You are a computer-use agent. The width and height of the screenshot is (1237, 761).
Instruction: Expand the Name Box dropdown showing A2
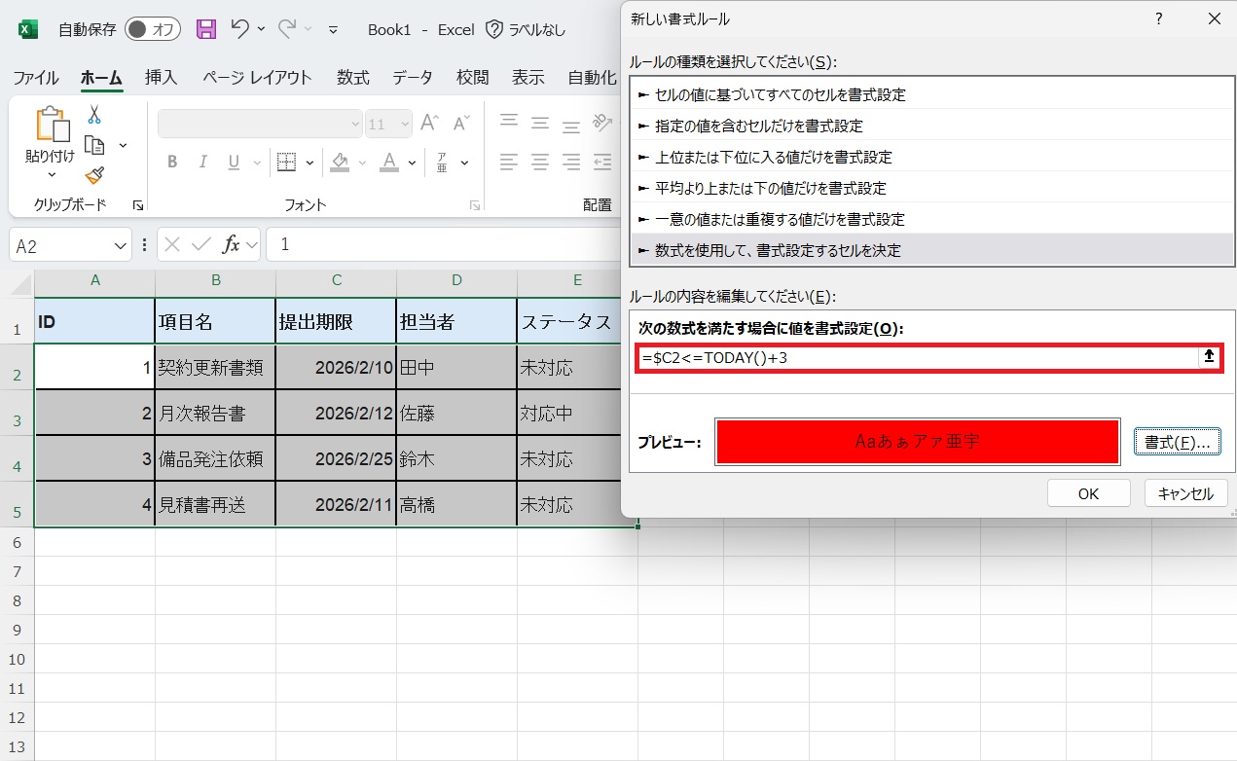(122, 246)
